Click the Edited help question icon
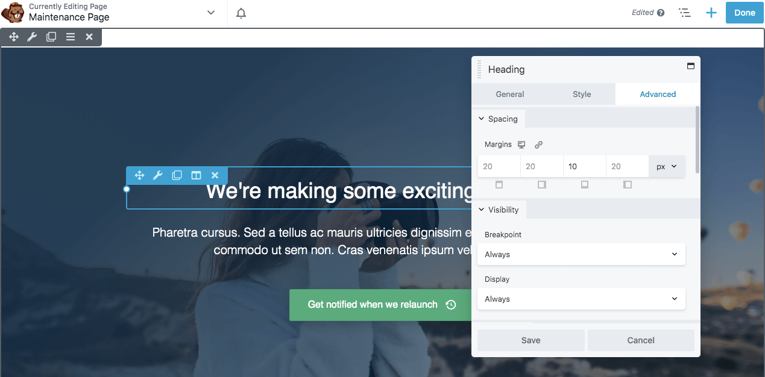Image resolution: width=765 pixels, height=377 pixels. [x=661, y=13]
